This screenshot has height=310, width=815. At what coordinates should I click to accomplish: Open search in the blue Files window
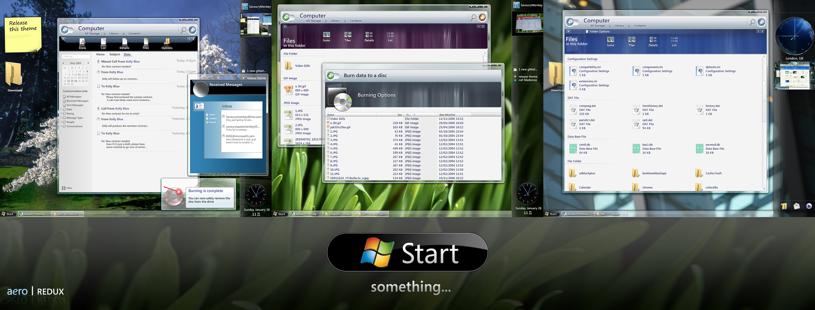pyautogui.click(x=752, y=22)
